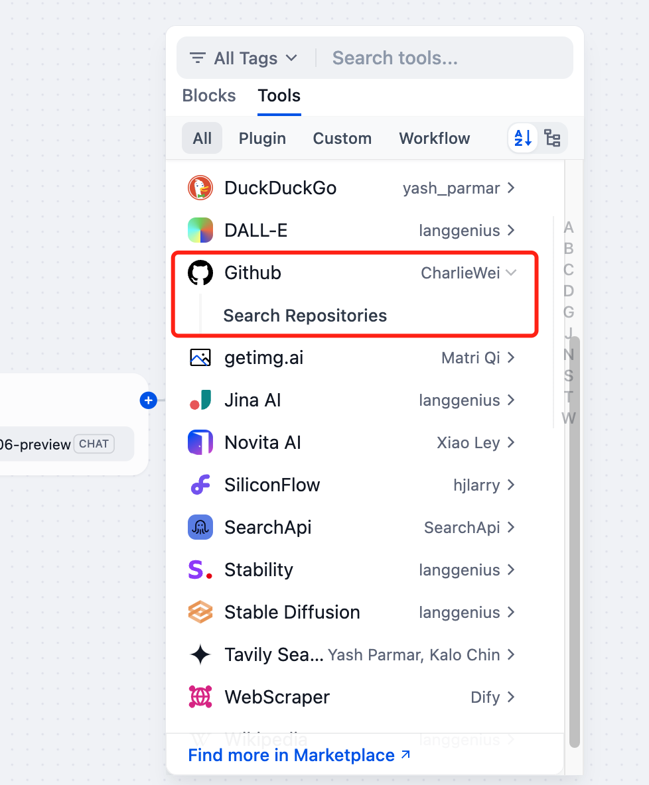Click the Yash Parmar, Kalo Chin label
The height and width of the screenshot is (785, 649).
click(x=414, y=655)
